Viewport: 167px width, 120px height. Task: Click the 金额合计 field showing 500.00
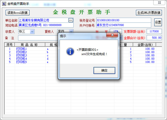(x=154, y=38)
